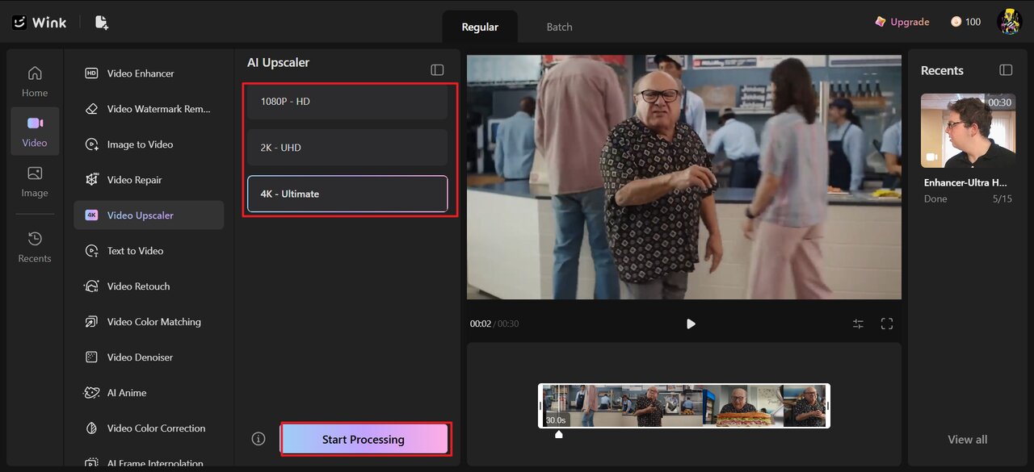Enter fullscreen video preview
Screen dimensions: 1034x472
[x=887, y=324]
